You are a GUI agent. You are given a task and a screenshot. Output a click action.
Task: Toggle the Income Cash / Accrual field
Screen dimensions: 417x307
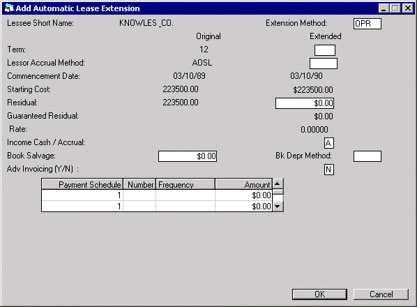point(329,143)
